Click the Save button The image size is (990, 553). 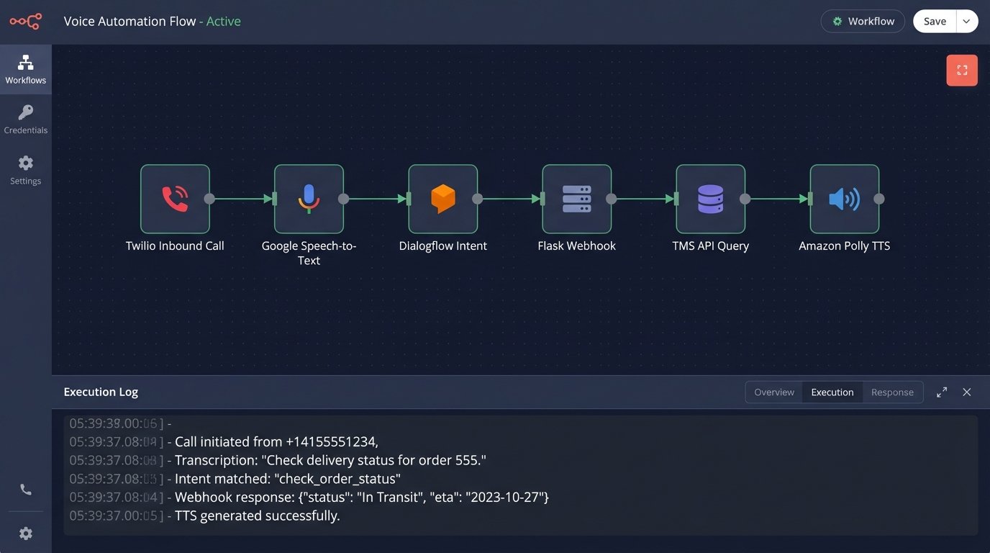935,22
